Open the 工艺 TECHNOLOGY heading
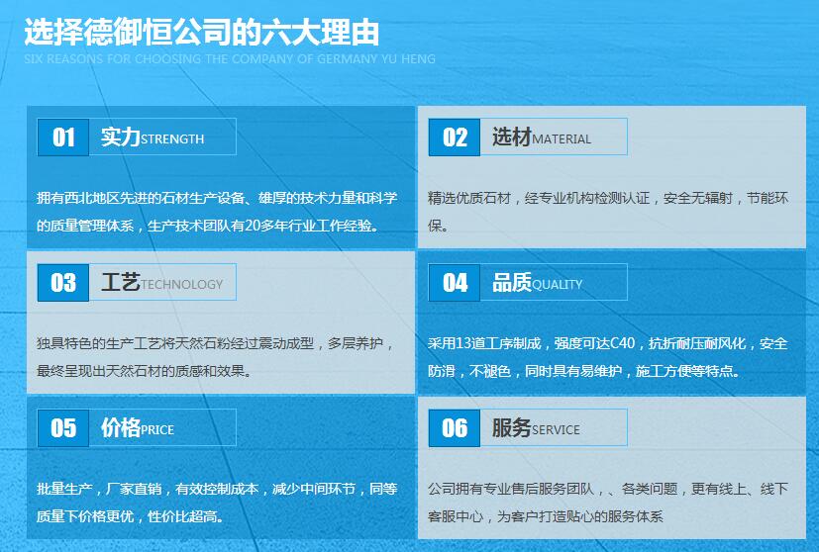Viewport: 819px width, 552px height. tap(161, 283)
